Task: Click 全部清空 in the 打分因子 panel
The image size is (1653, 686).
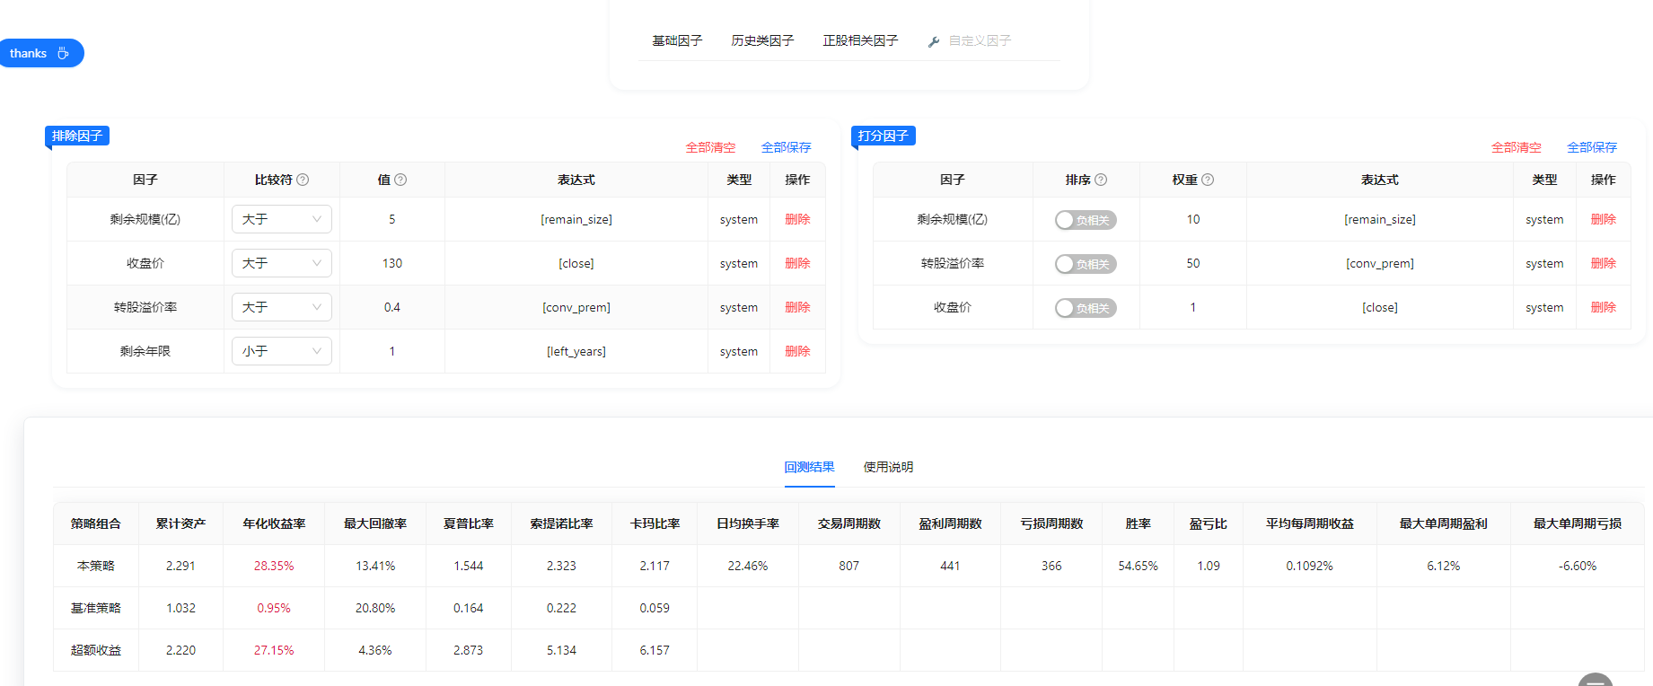Action: [1517, 147]
